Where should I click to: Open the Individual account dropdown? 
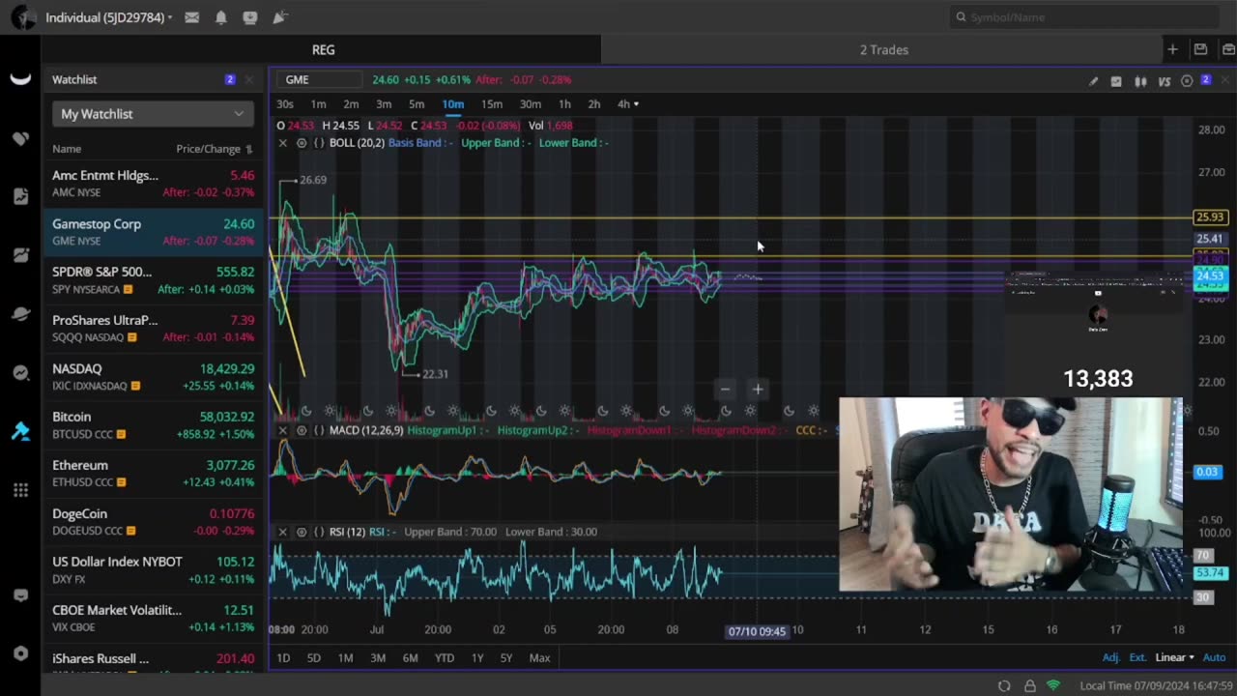point(108,17)
